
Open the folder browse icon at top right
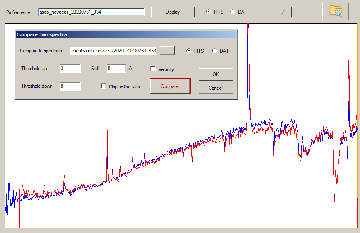point(335,11)
